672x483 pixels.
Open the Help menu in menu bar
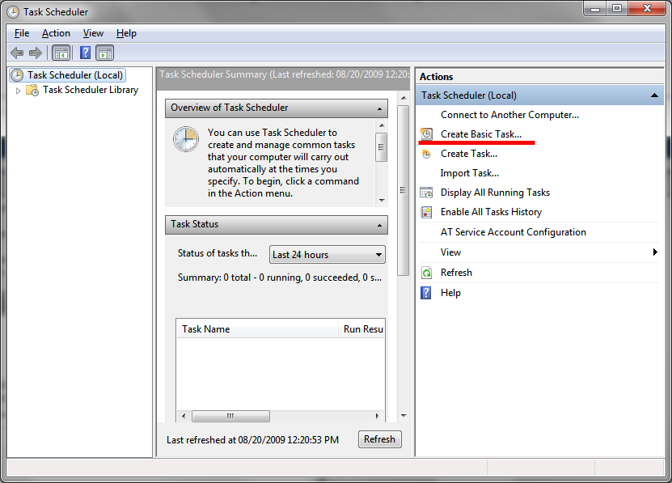coord(126,33)
